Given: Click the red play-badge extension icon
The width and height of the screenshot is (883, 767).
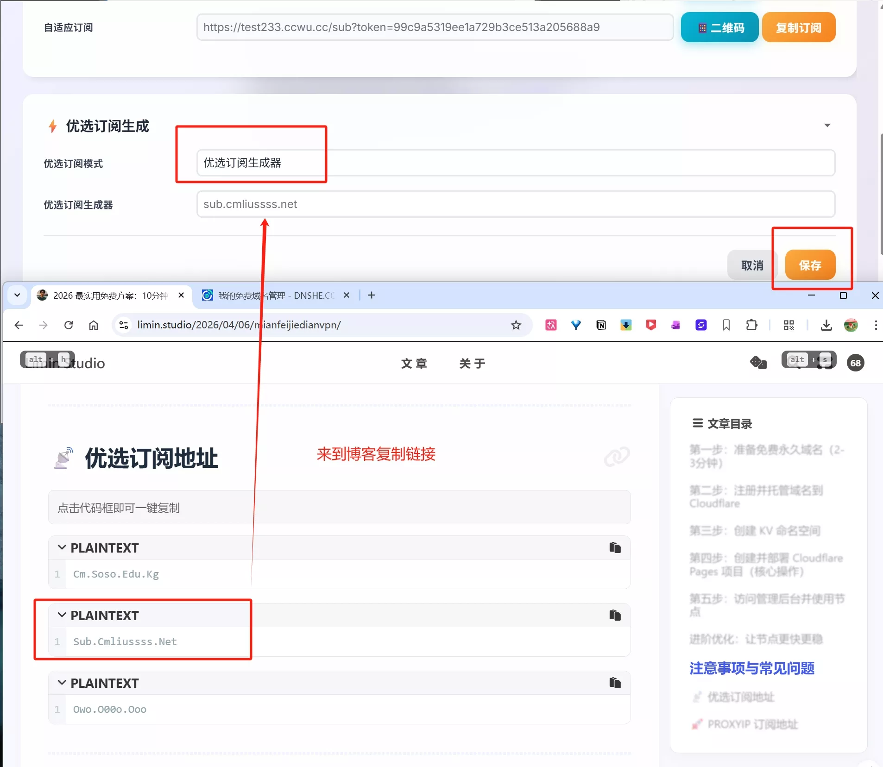Looking at the screenshot, I should pos(651,325).
